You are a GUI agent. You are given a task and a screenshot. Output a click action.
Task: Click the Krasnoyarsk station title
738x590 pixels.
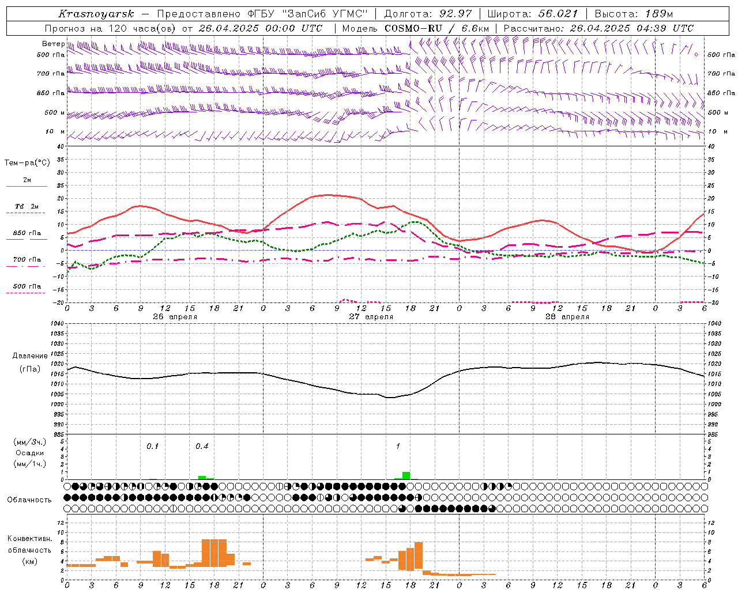tap(96, 14)
